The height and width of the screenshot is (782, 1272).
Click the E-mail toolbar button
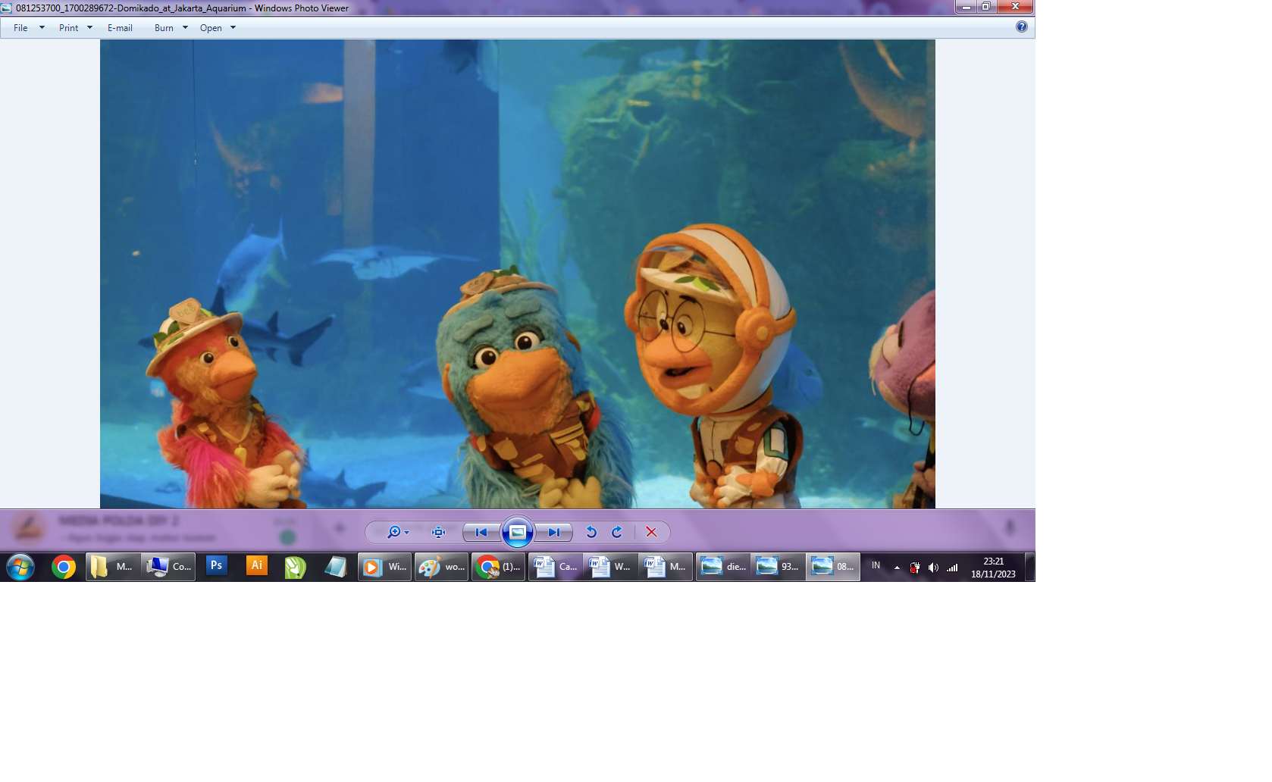120,28
